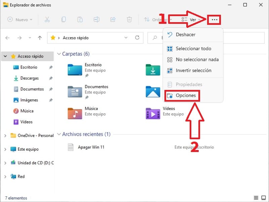
Task: Select the Apagar Win 11 file name
Action: tap(91, 147)
